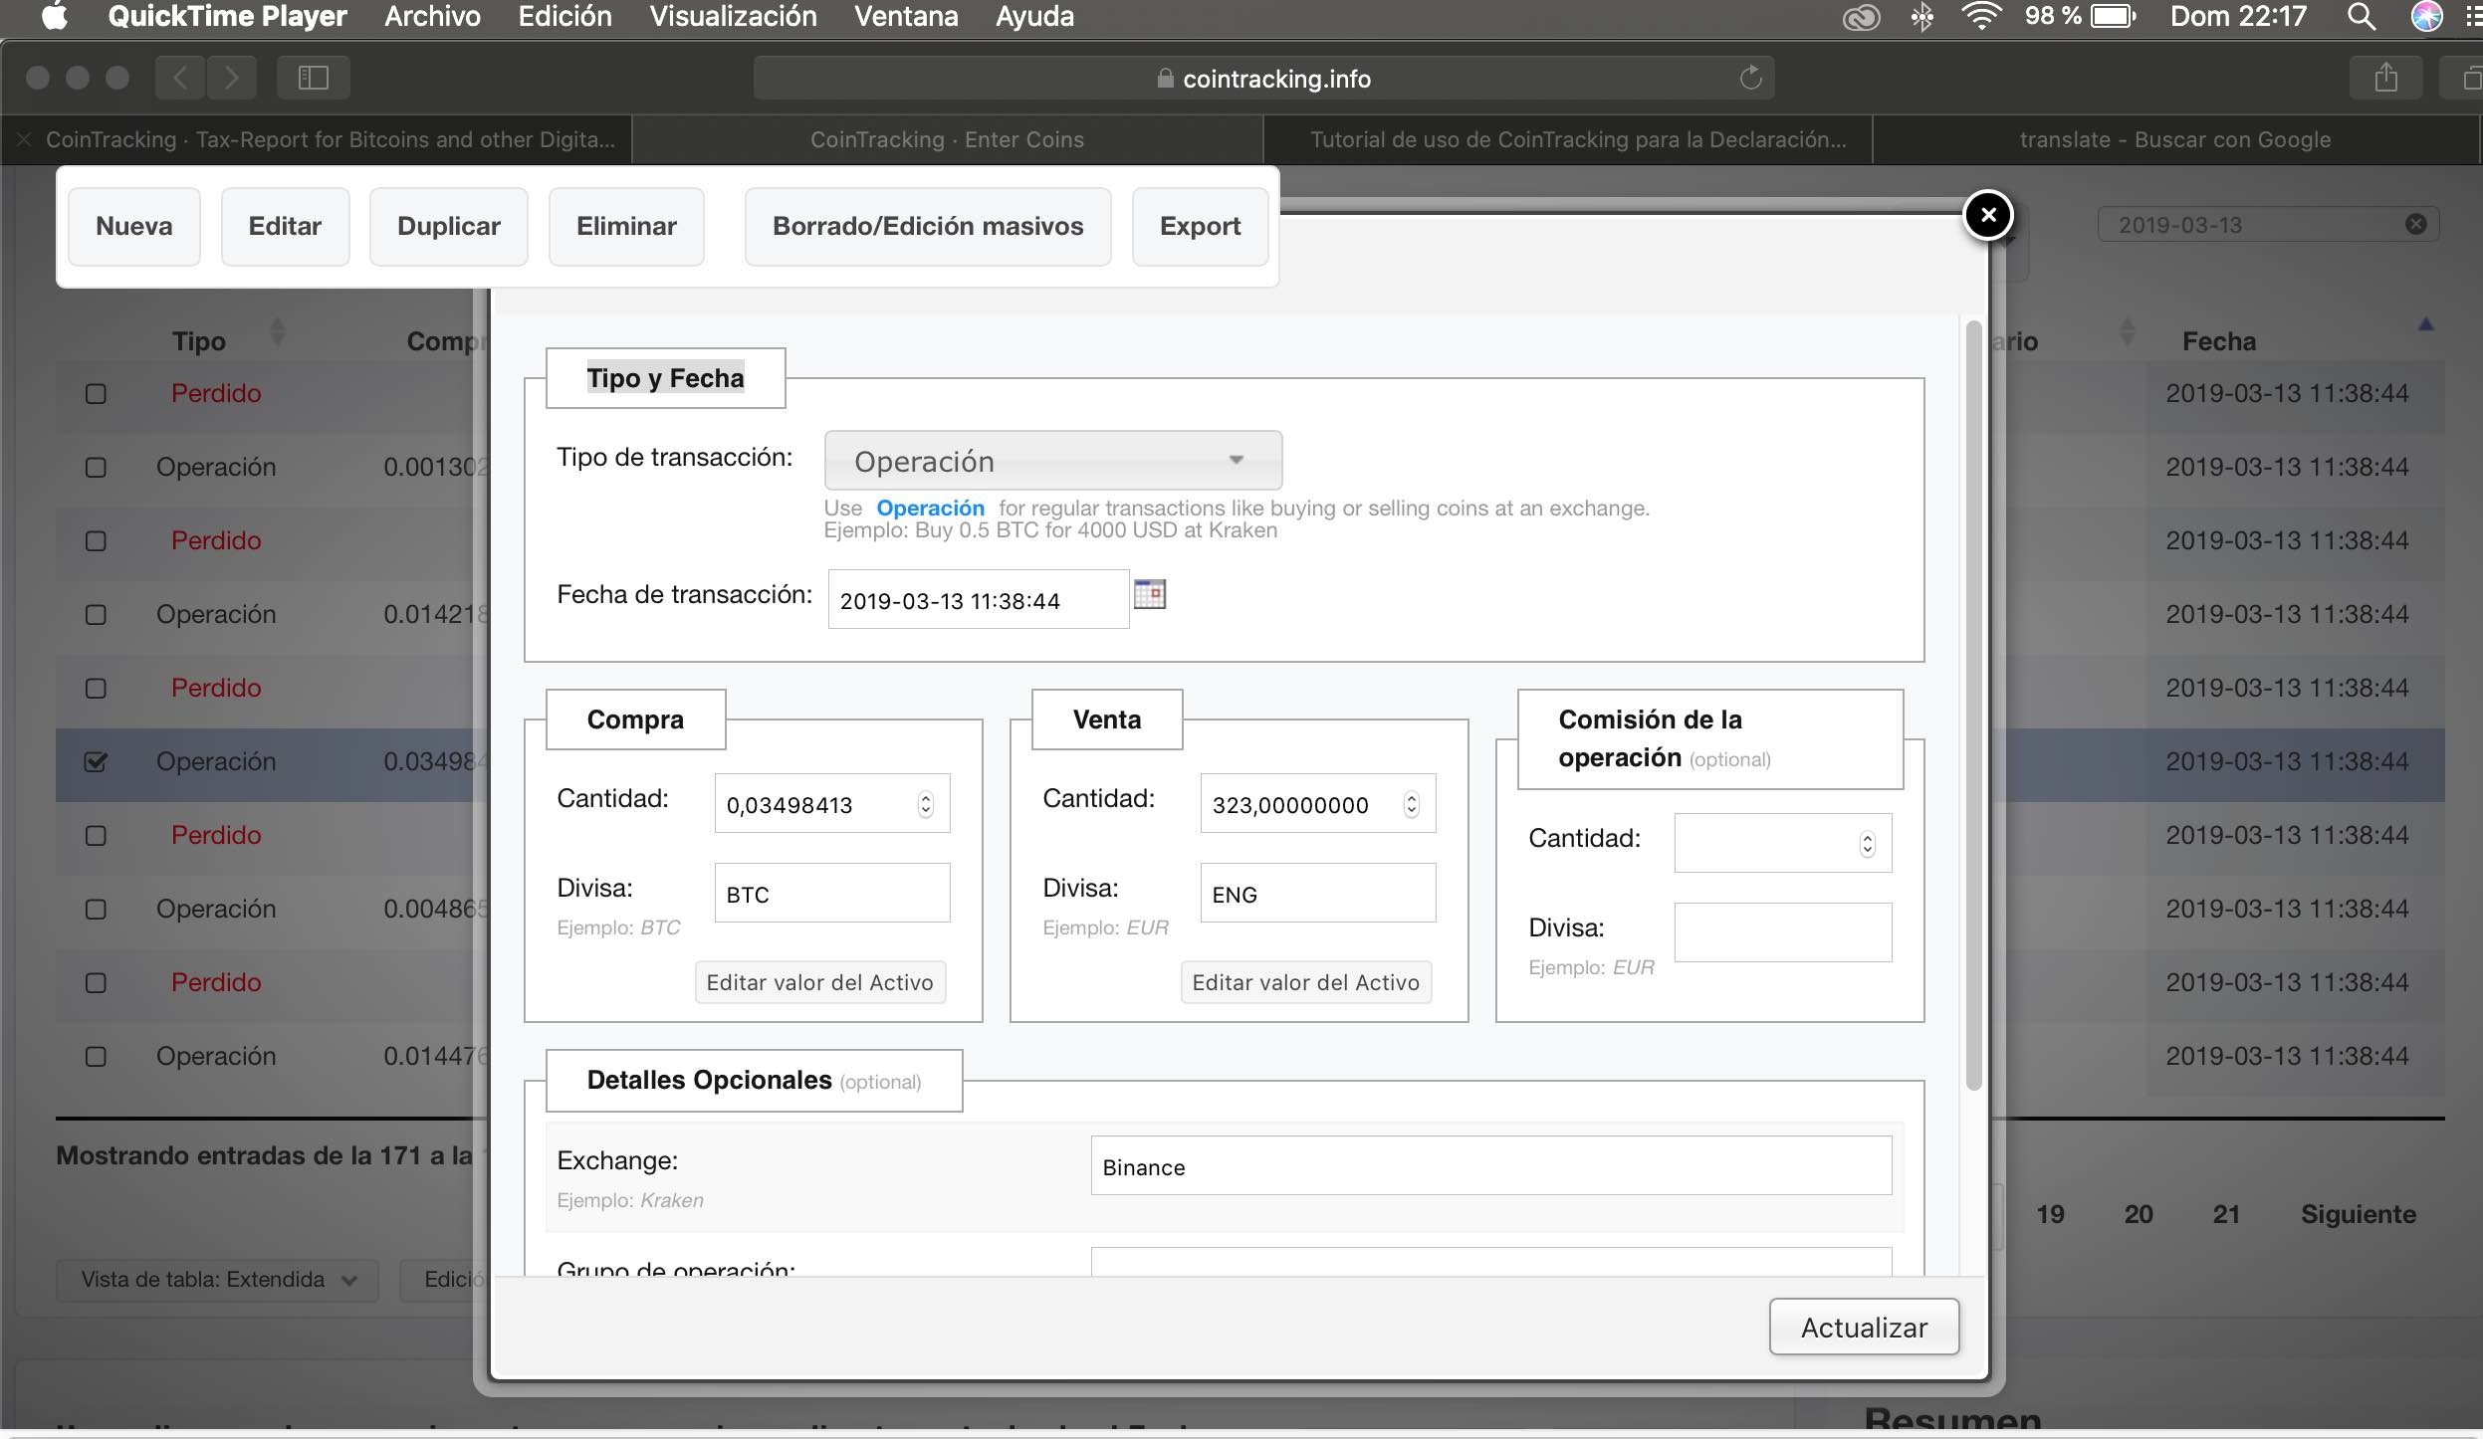Click the battery status icon
The image size is (2483, 1439).
(2113, 17)
